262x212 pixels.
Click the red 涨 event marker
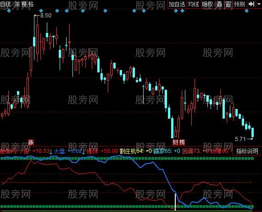[x=31, y=142]
